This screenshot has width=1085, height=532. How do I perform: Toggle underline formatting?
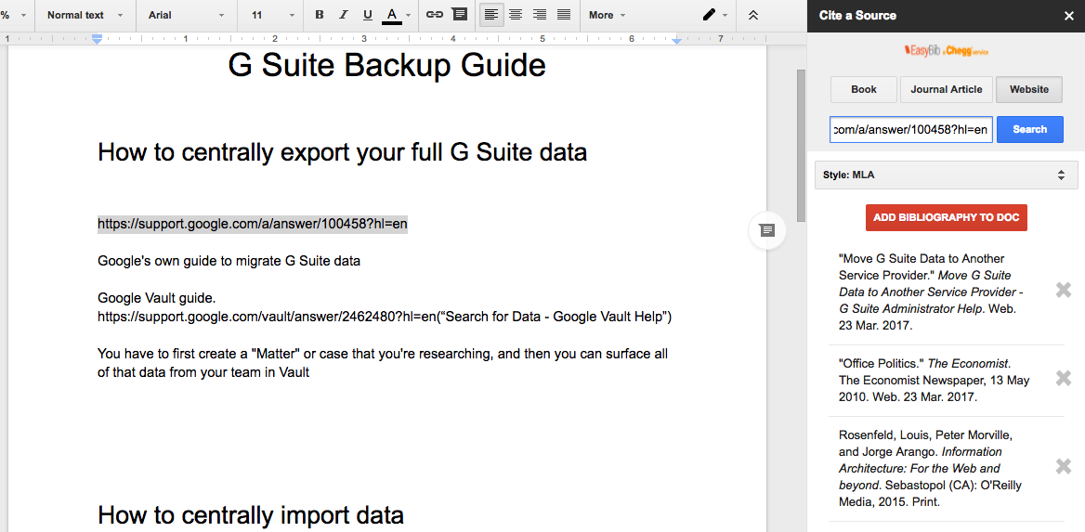(x=368, y=15)
